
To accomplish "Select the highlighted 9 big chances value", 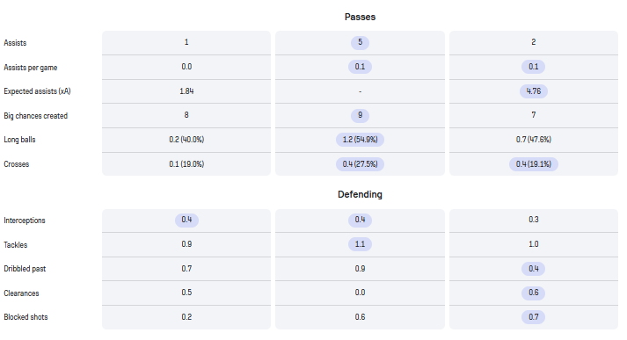I will [x=360, y=115].
